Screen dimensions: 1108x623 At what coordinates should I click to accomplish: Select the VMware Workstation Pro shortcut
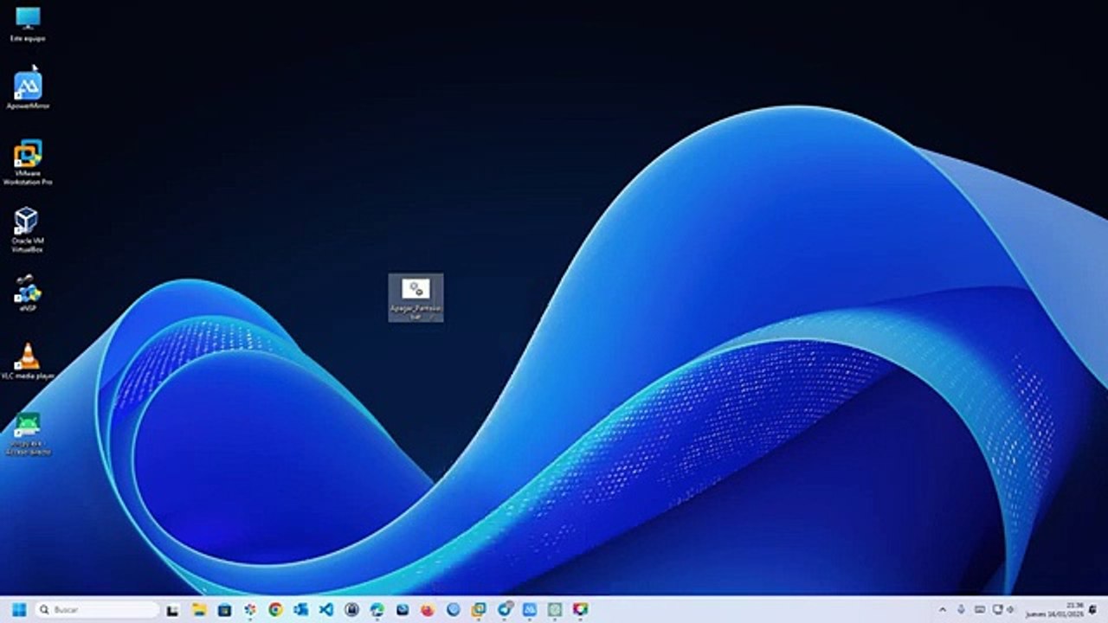28,163
